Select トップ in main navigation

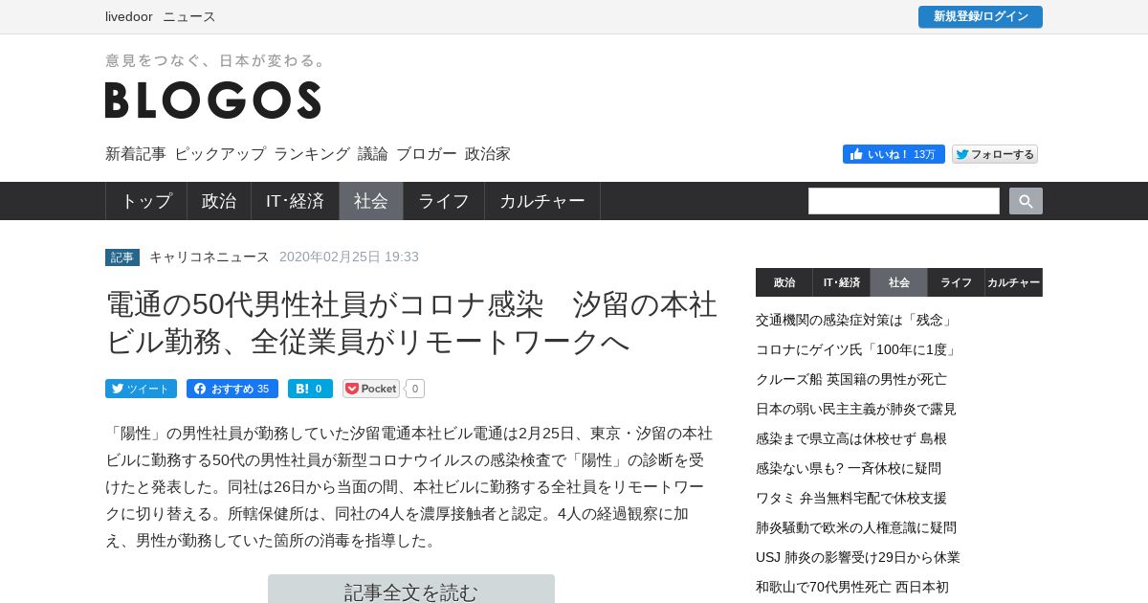[146, 201]
